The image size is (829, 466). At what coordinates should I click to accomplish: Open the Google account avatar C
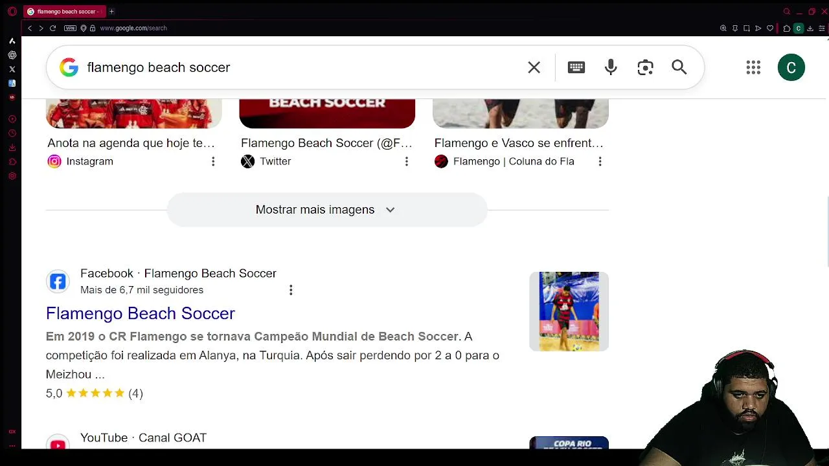pos(791,67)
